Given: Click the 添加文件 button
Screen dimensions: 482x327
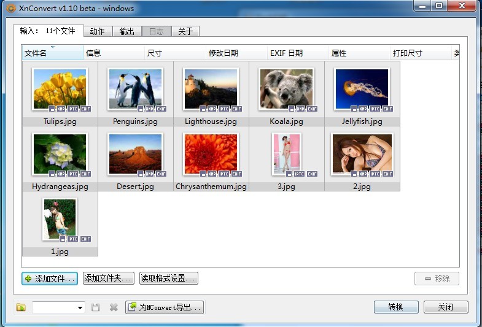Looking at the screenshot, I should 50,279.
